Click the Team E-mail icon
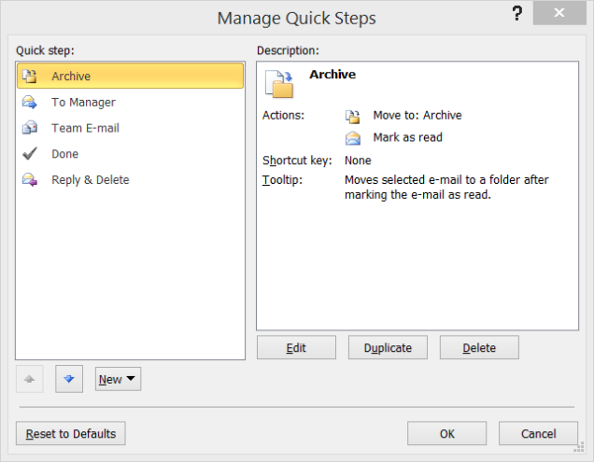Screen dimensions: 594x462 point(30,128)
